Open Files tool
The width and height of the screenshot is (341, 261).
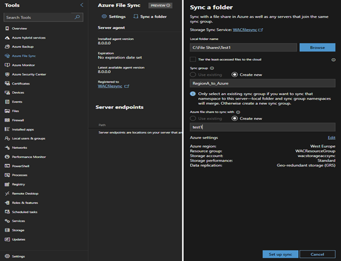point(15,111)
